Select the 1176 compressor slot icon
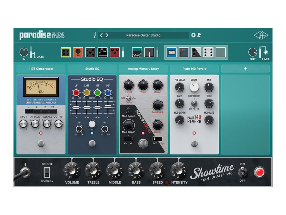This screenshot has height=215, width=286. [x=171, y=52]
